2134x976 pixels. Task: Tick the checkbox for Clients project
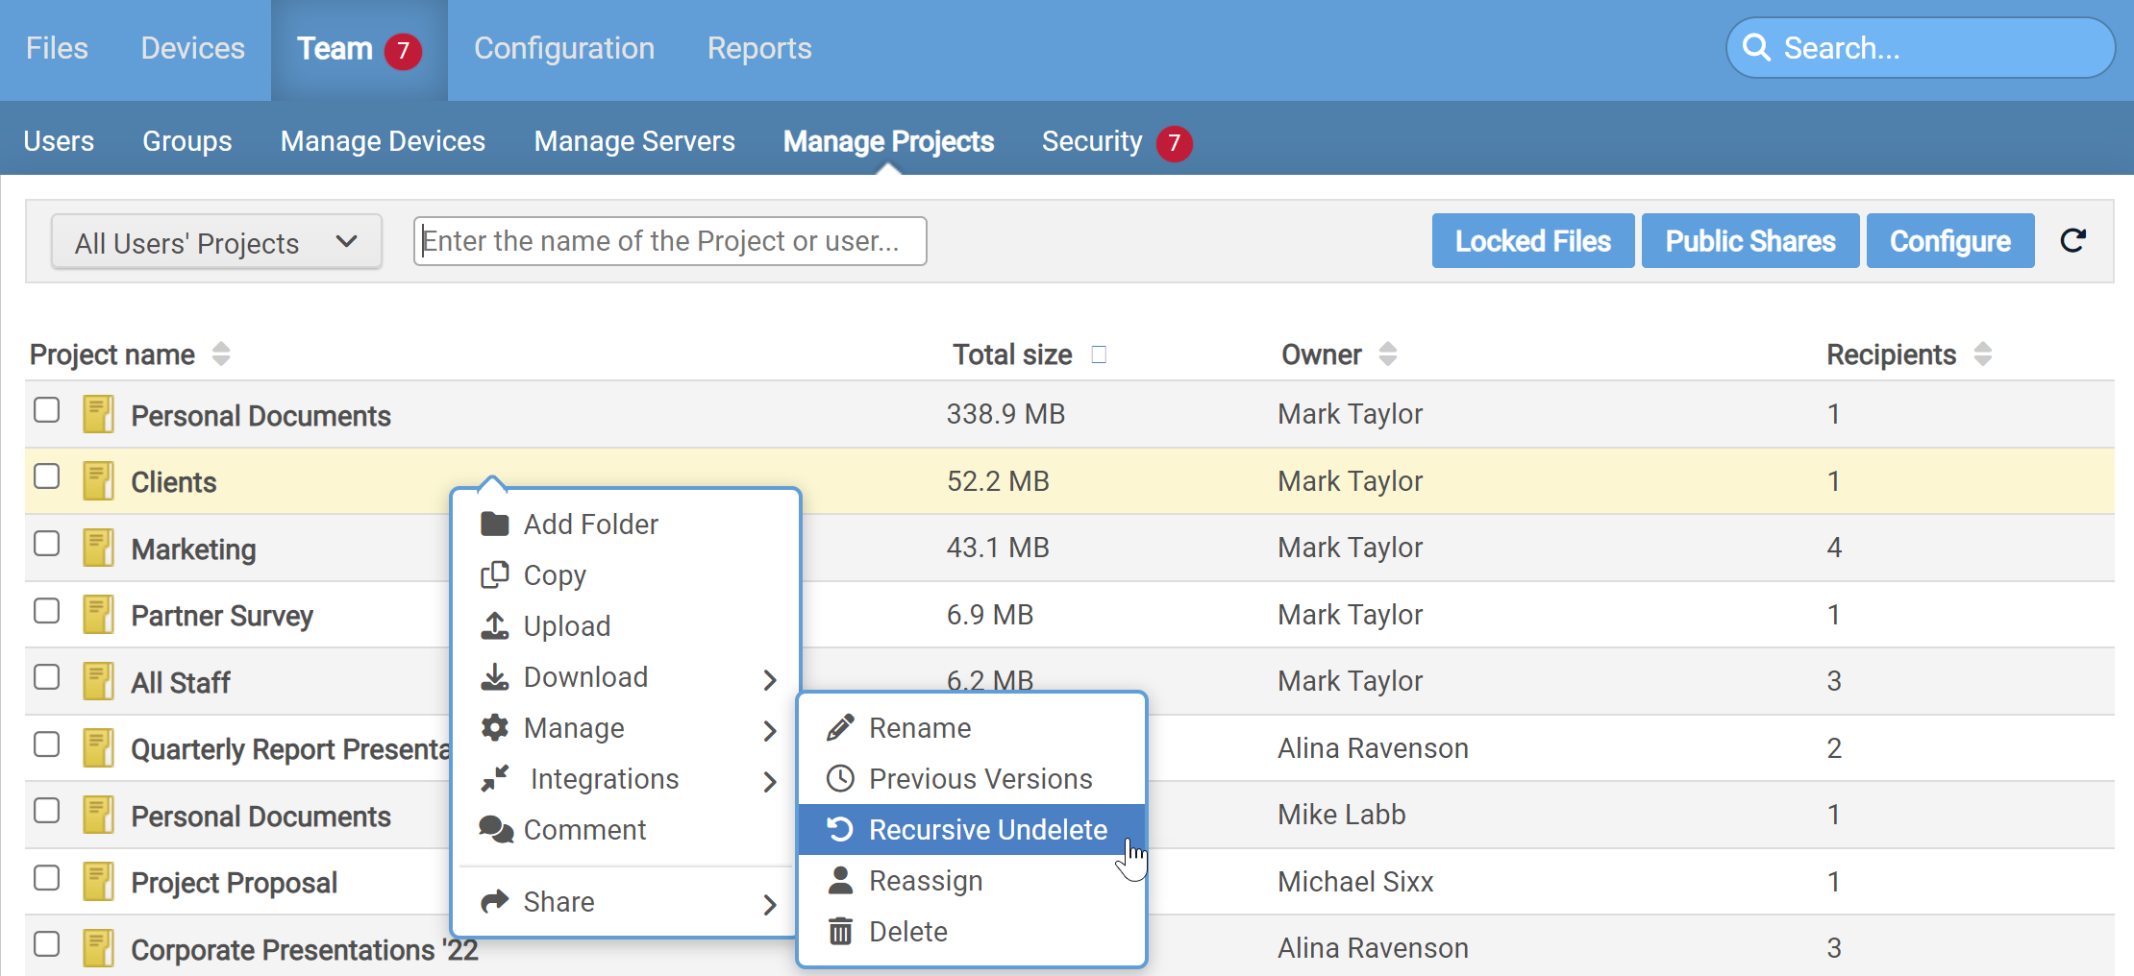point(46,476)
